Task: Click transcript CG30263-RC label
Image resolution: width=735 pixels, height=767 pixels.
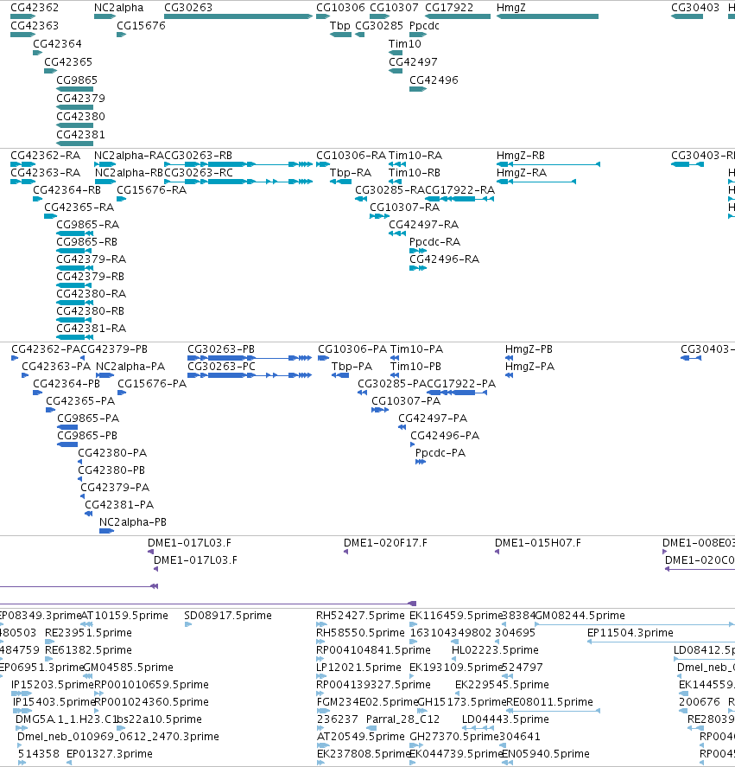Action: [199, 173]
